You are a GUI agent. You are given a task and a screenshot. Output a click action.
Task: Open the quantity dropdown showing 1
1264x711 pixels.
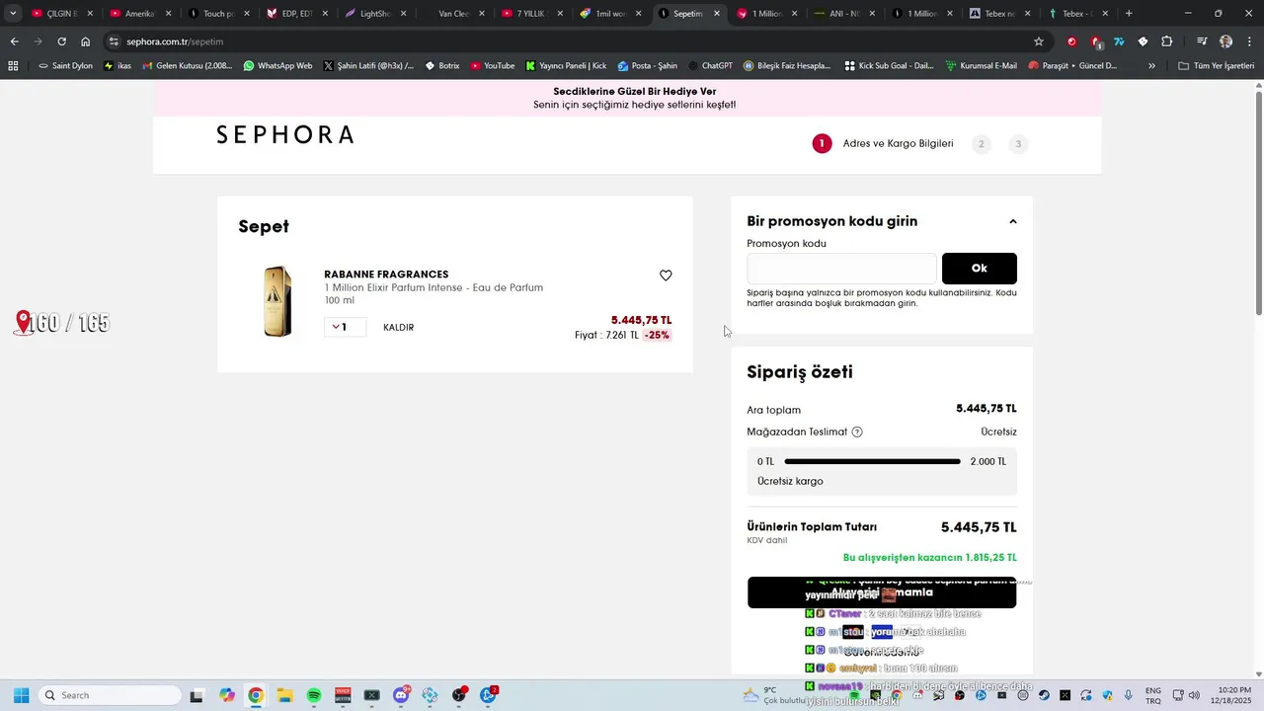coord(345,327)
